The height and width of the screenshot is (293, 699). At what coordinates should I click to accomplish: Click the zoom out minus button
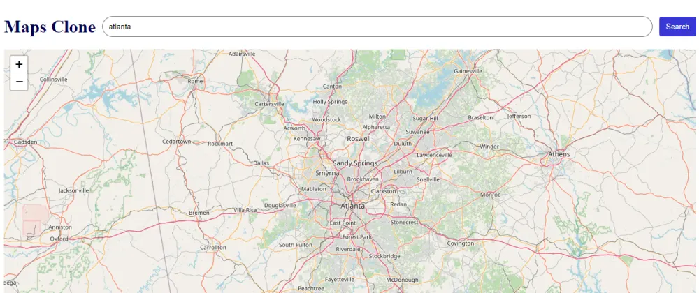(x=19, y=82)
